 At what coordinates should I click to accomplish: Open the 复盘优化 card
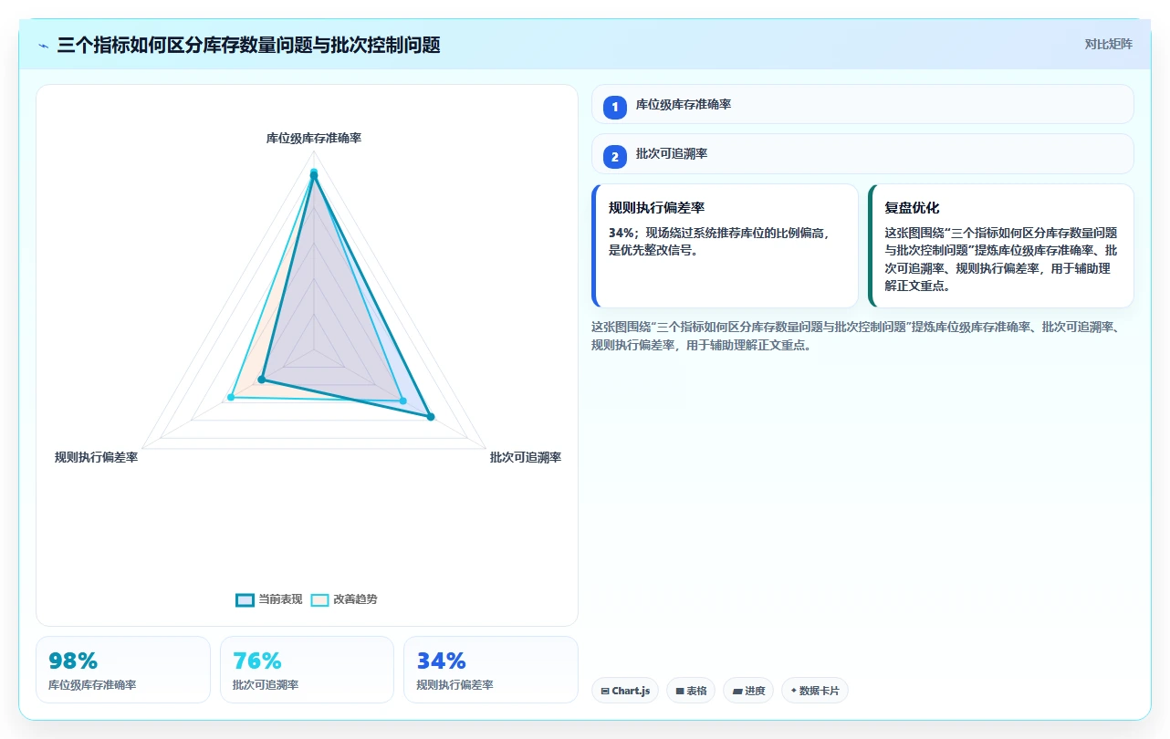click(1001, 246)
